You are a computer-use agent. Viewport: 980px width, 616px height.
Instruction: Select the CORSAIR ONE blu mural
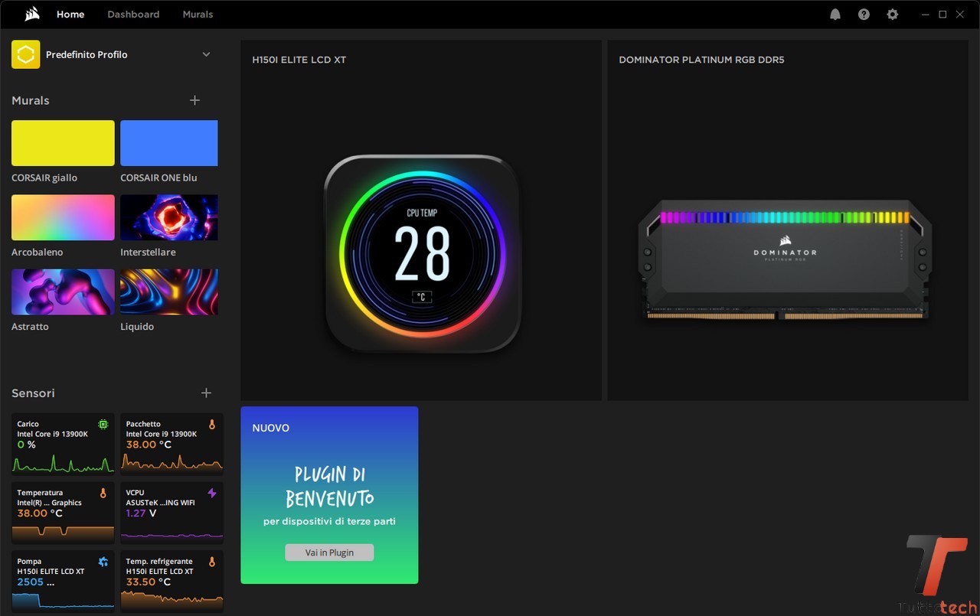coord(169,143)
